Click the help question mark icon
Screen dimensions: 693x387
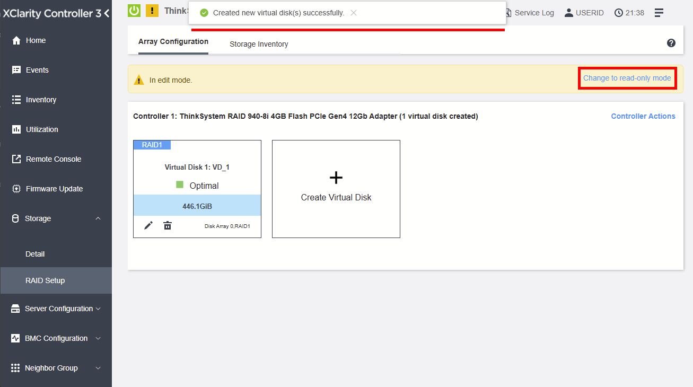point(671,43)
